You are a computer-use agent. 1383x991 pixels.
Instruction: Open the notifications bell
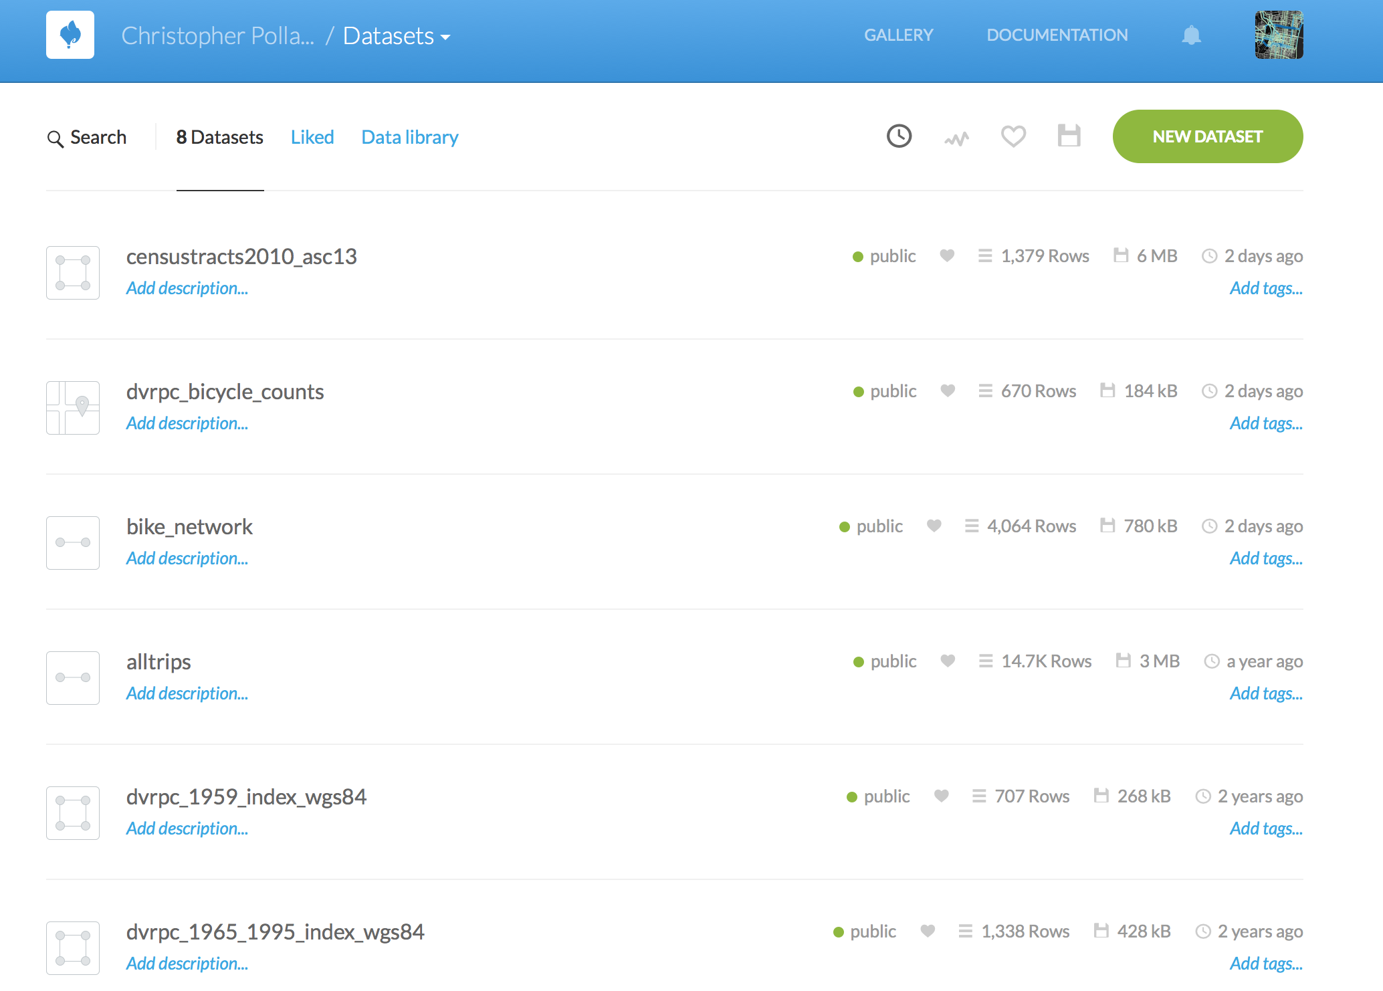pos(1191,35)
